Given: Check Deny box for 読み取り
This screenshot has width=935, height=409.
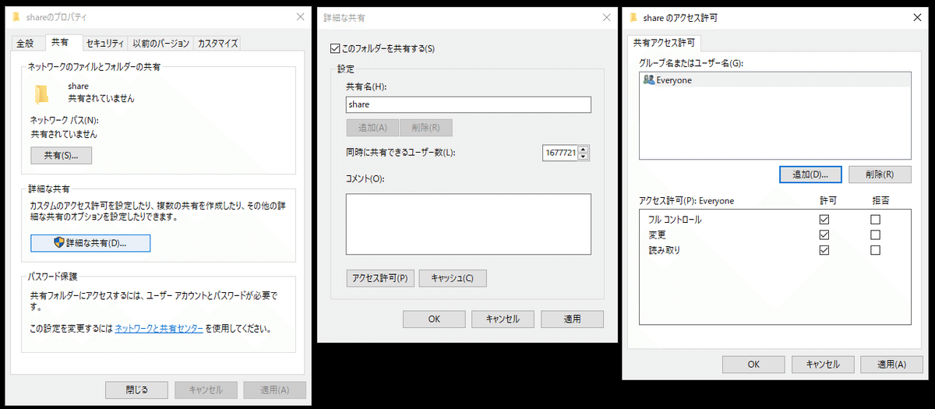Looking at the screenshot, I should [875, 250].
